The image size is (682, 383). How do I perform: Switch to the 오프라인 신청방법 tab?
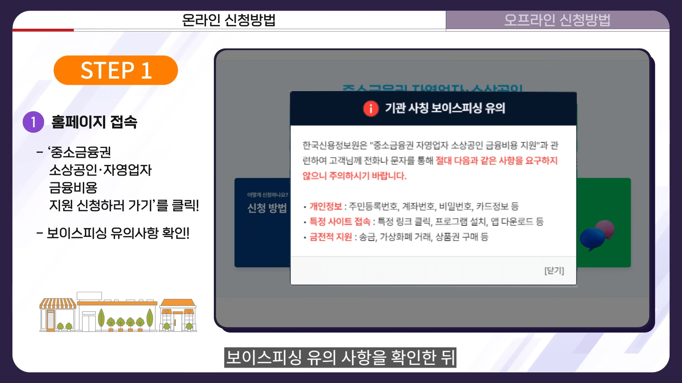pos(557,20)
